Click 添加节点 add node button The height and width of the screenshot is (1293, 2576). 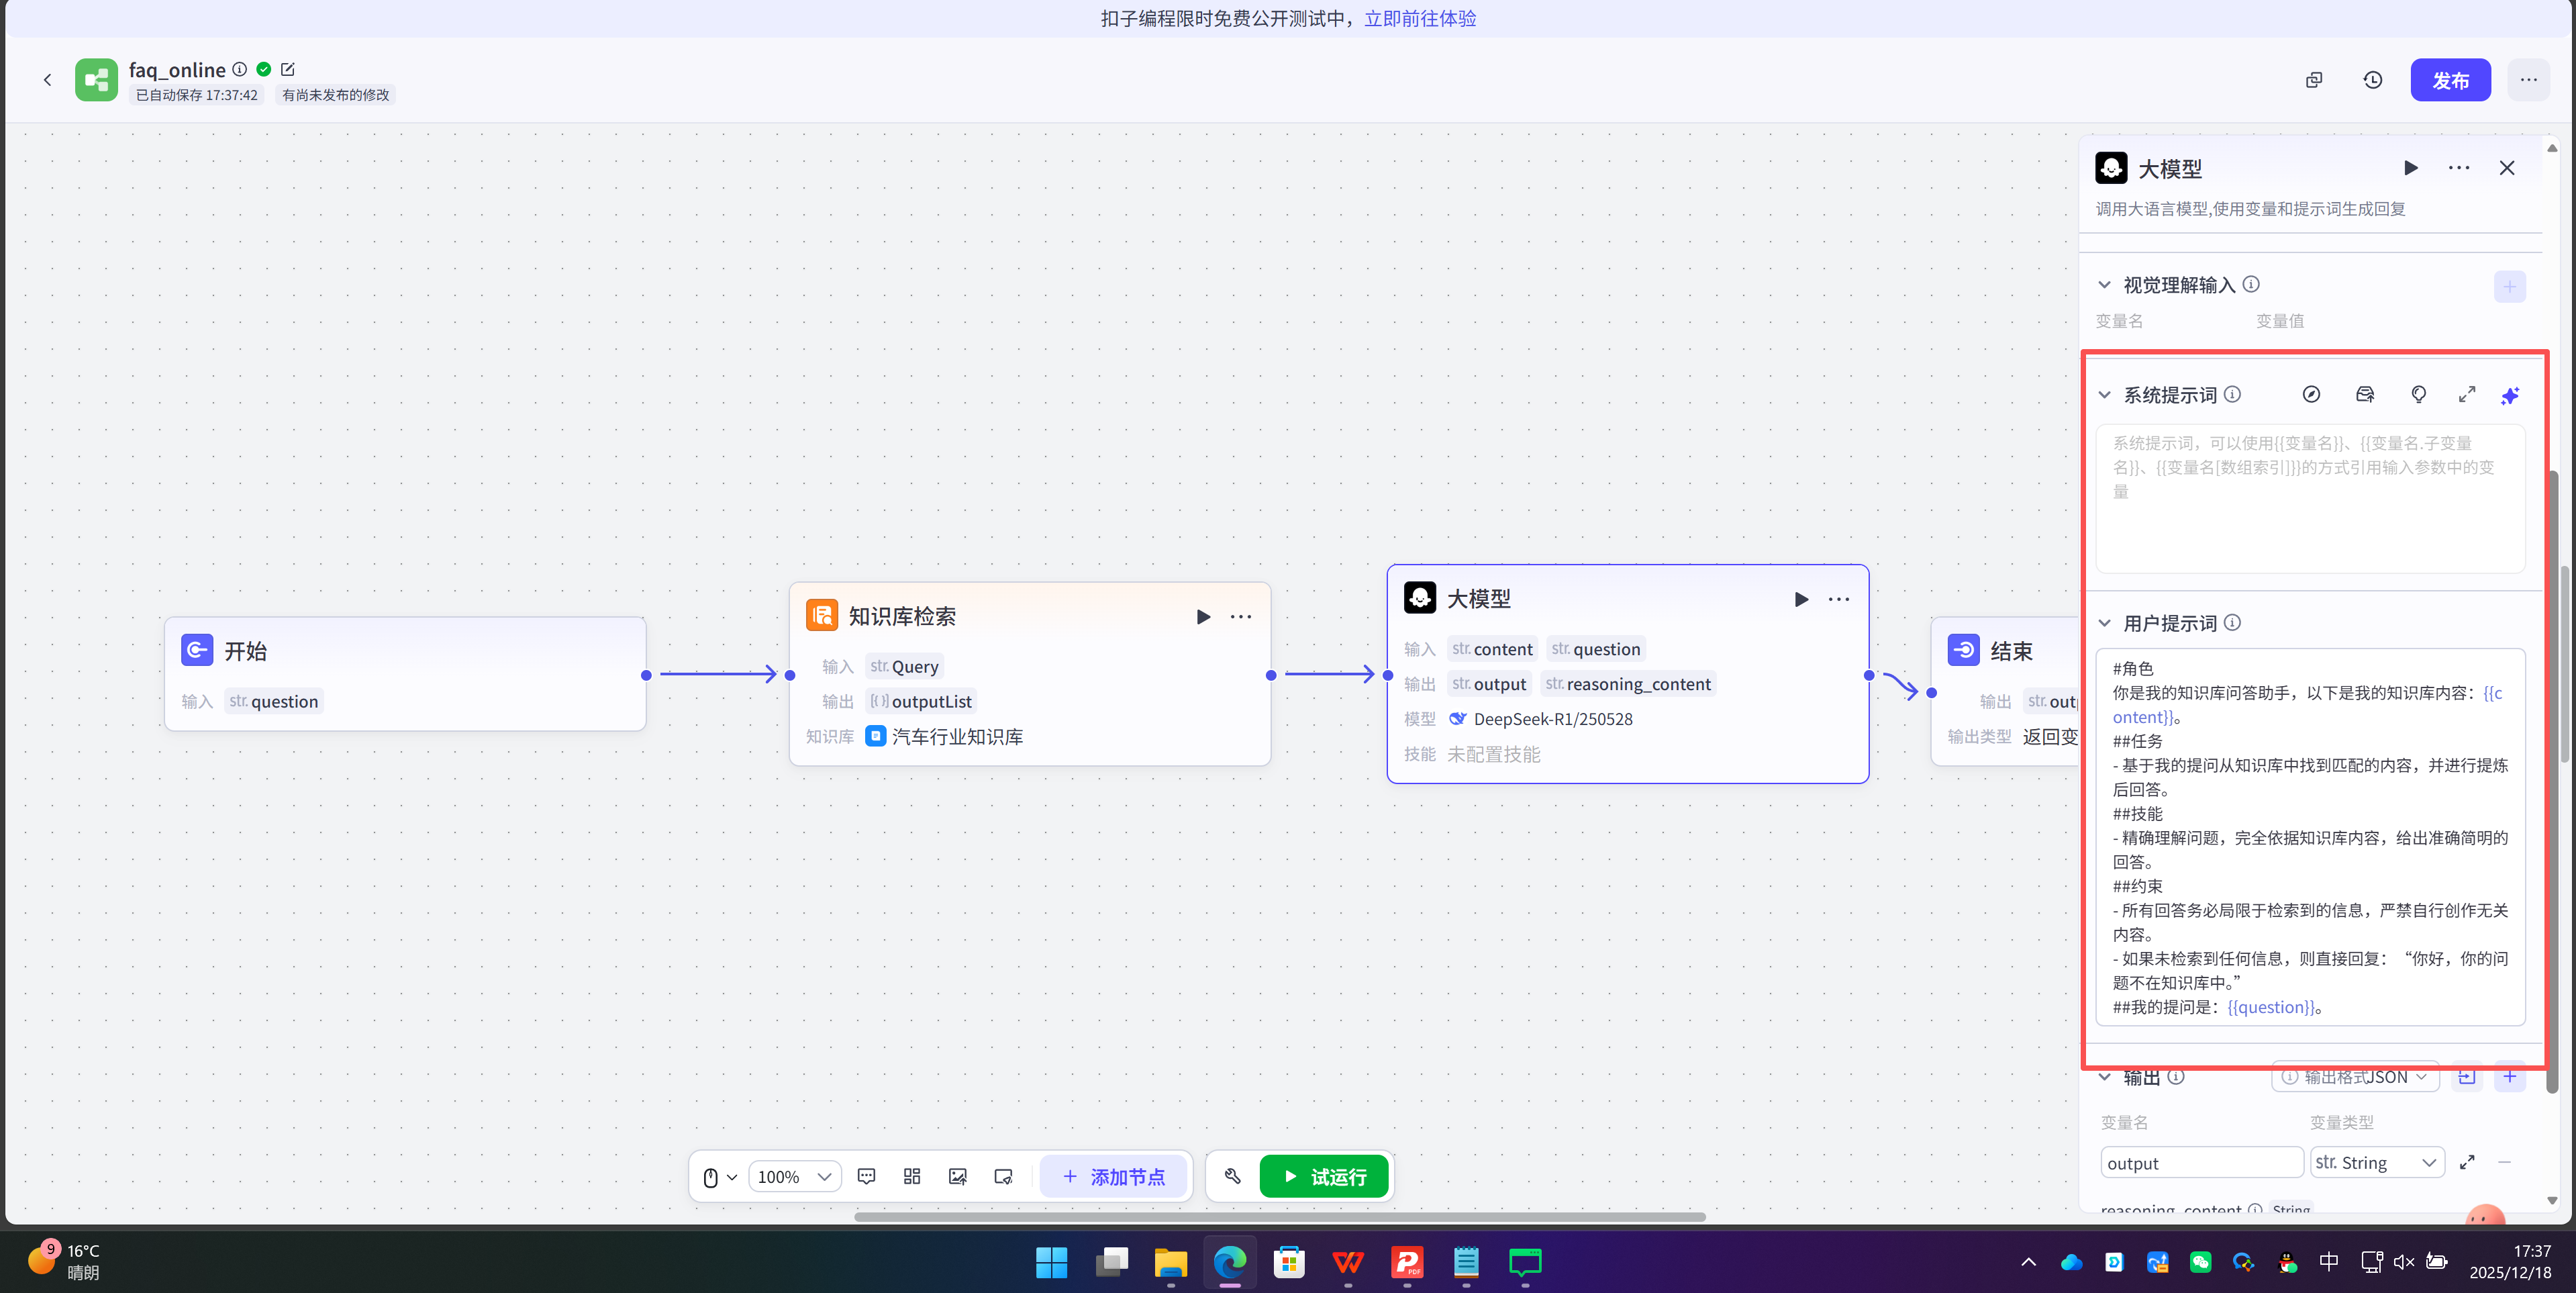coord(1113,1177)
